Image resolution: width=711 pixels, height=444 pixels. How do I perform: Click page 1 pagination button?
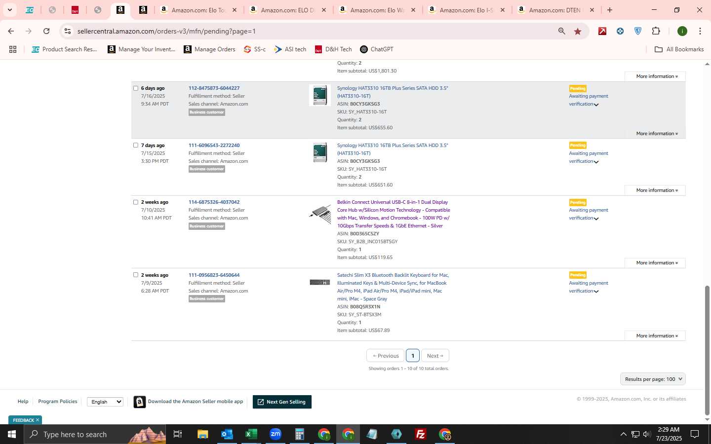coord(413,356)
